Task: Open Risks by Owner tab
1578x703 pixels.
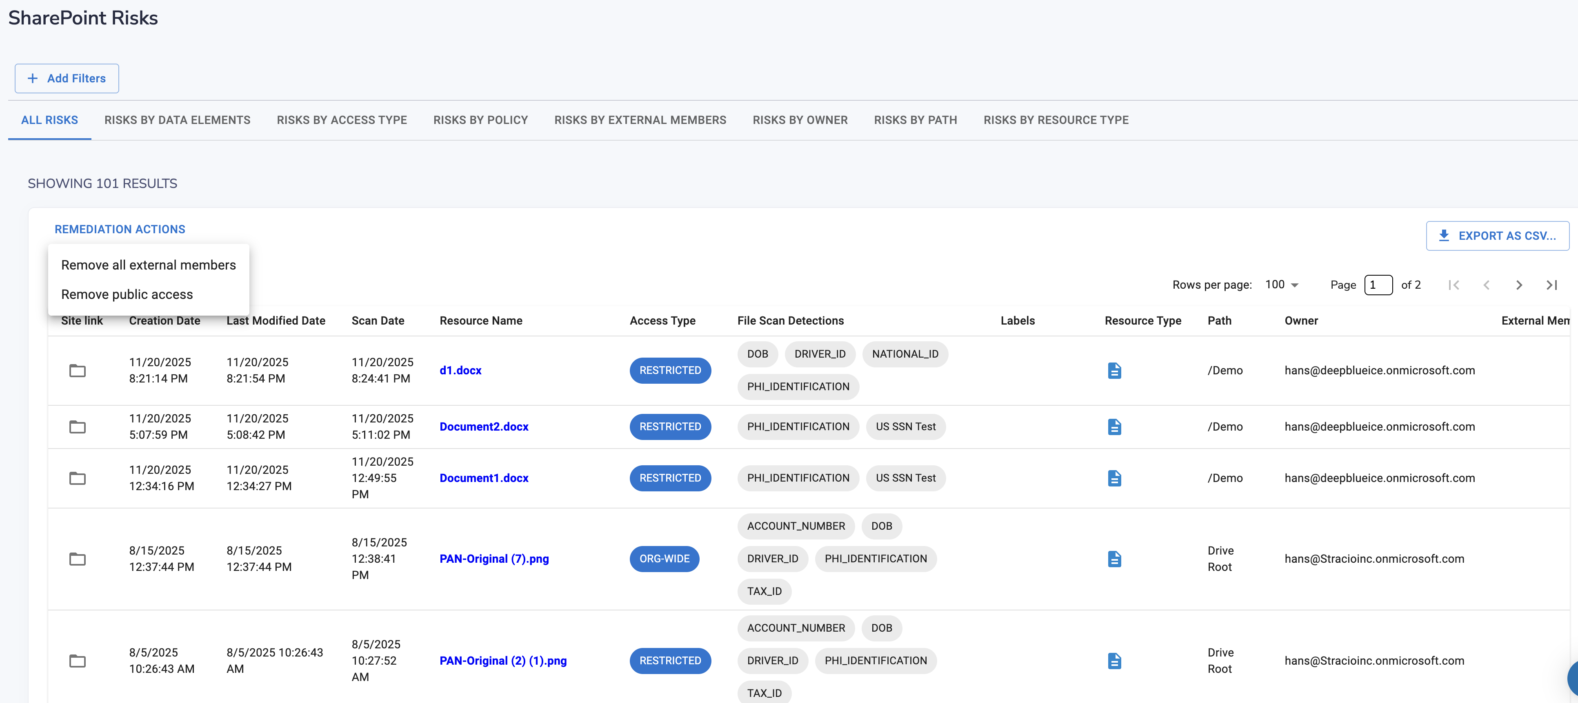Action: coord(800,120)
